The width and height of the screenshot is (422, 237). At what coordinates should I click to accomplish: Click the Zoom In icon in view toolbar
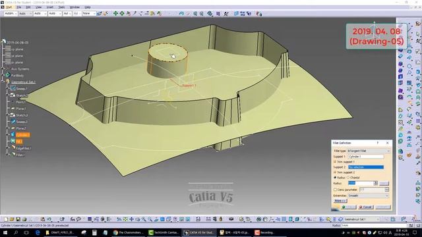tap(144, 219)
